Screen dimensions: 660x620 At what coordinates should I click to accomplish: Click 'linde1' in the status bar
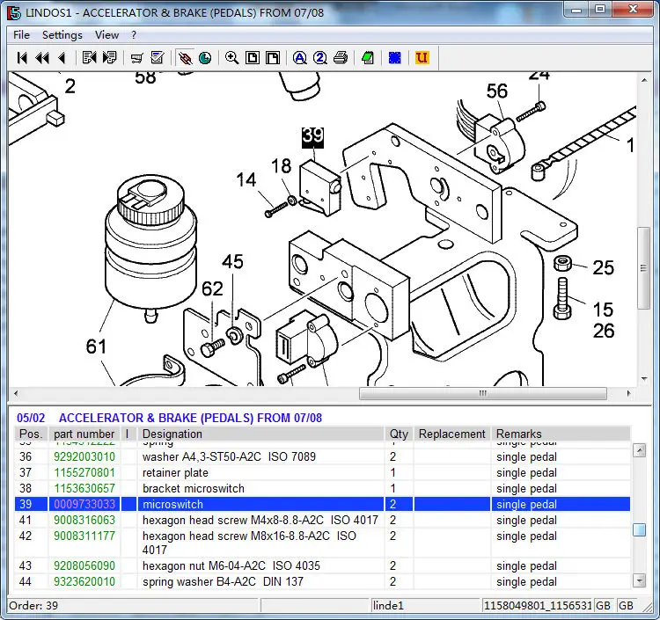click(388, 606)
